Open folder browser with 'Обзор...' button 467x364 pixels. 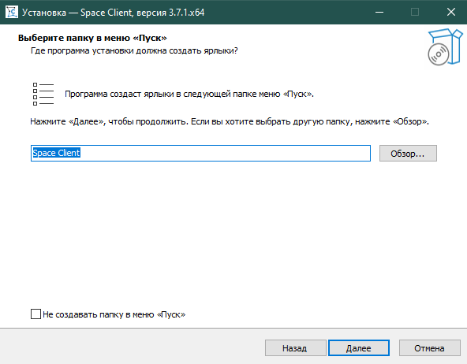[408, 154]
